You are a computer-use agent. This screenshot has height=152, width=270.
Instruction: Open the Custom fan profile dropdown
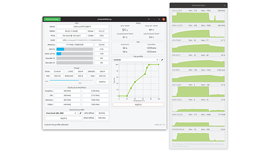pos(136,60)
